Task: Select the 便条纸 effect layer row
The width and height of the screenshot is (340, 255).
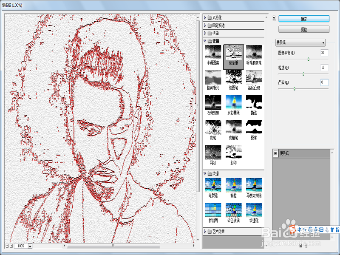Action: (x=301, y=153)
